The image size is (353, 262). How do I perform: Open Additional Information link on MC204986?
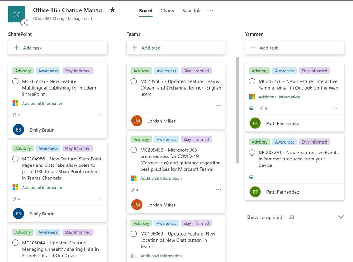tap(42, 187)
